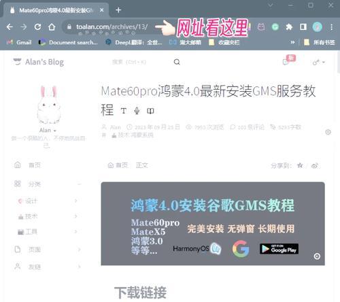340x302 pixels.
Task: Click the round settings icon on the right edge
Action: (x=328, y=132)
